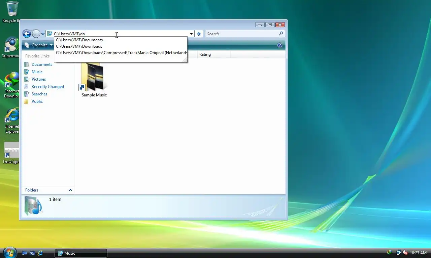Open the Recently Changed favorite link
The image size is (431, 258).
[x=48, y=87]
